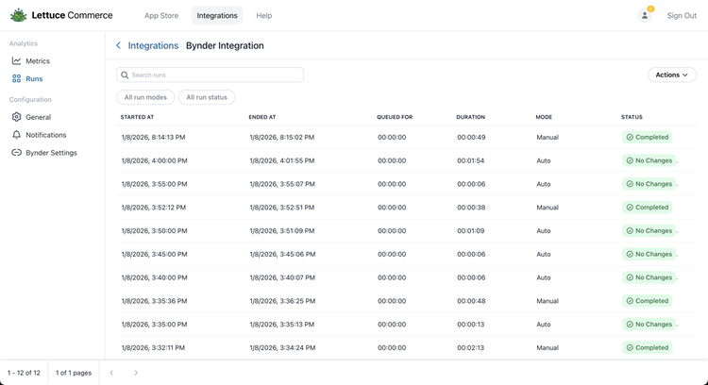Viewport: 708px width, 385px height.
Task: Click duration 00:00:48
Action: [x=471, y=301]
